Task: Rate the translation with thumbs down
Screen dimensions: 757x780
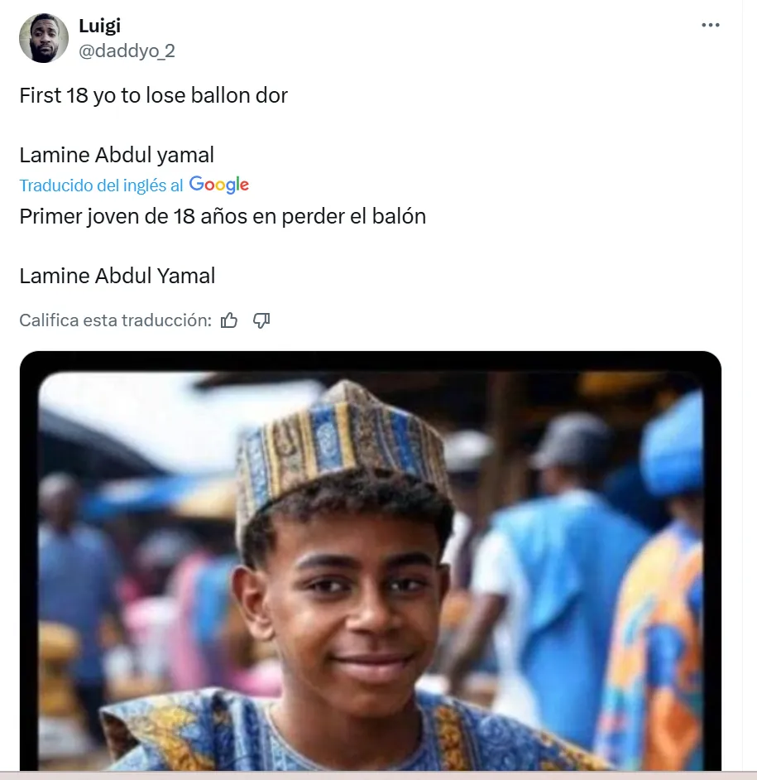Action: (x=261, y=320)
